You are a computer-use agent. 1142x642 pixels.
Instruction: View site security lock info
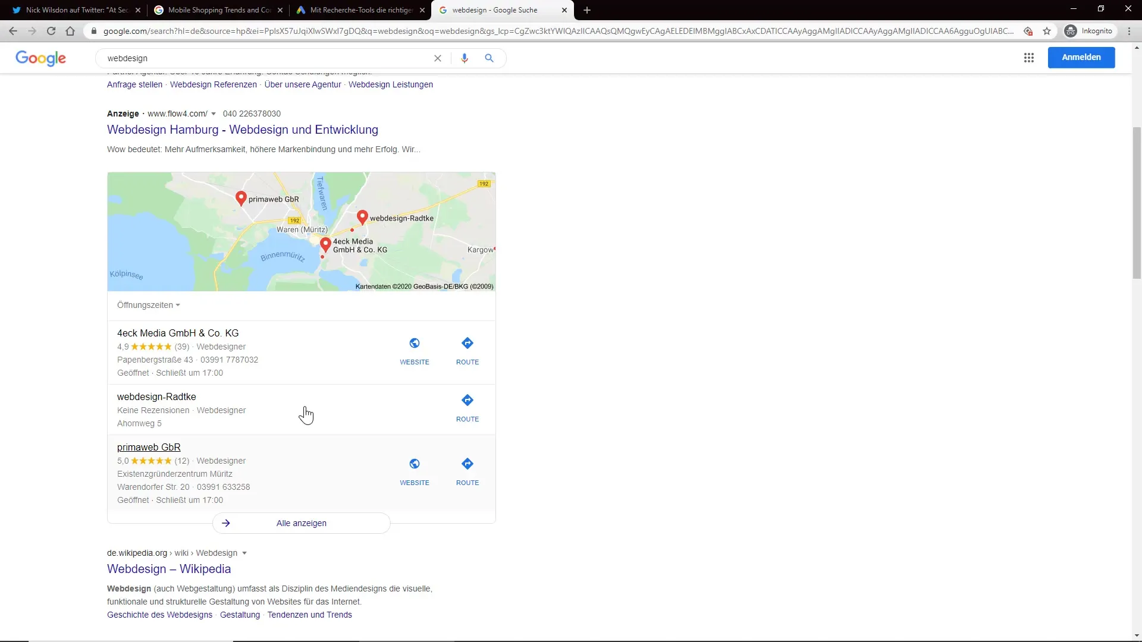click(x=93, y=31)
